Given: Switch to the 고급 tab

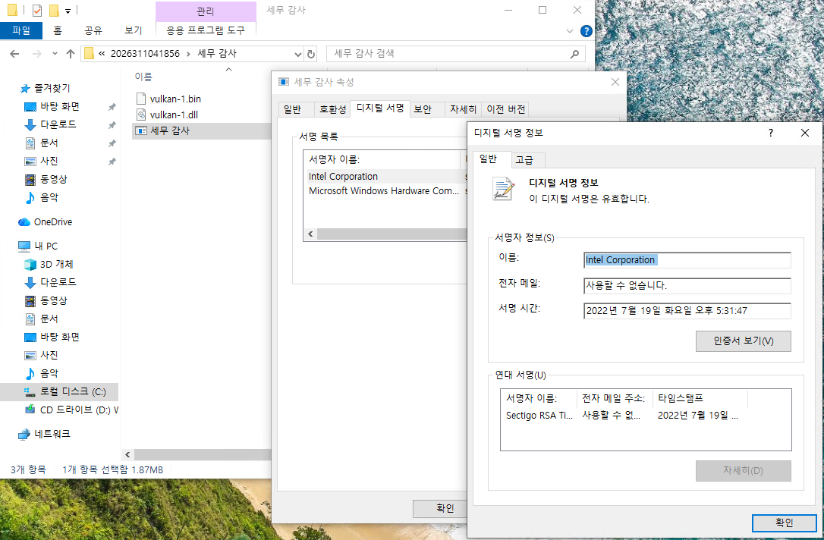Looking at the screenshot, I should coord(524,159).
